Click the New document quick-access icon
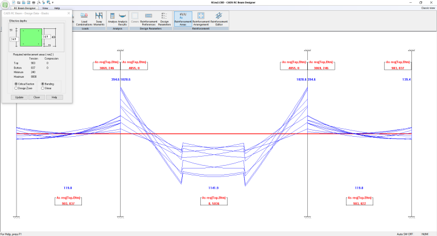The height and width of the screenshot is (236, 437). point(14,2)
